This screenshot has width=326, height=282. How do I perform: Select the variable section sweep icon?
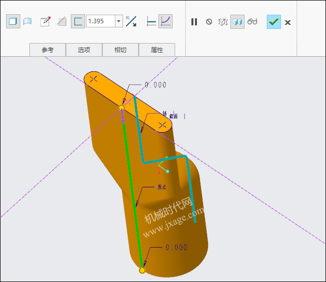(x=166, y=21)
